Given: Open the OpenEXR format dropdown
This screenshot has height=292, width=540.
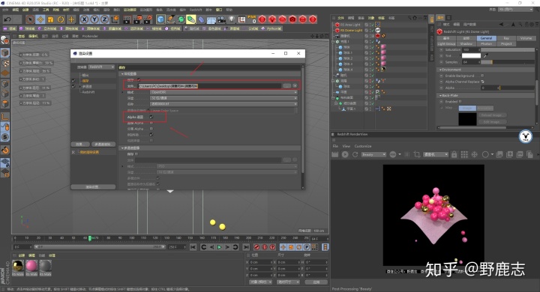Looking at the screenshot, I should click(223, 92).
